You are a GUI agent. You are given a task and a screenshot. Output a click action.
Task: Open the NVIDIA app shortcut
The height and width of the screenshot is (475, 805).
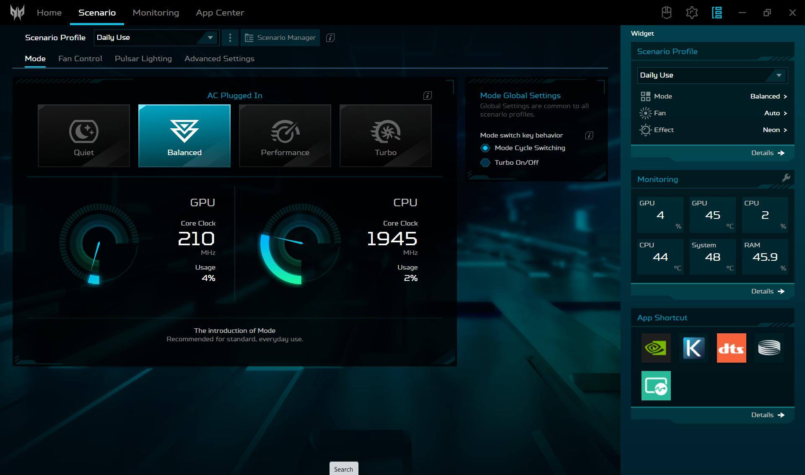[x=656, y=348]
